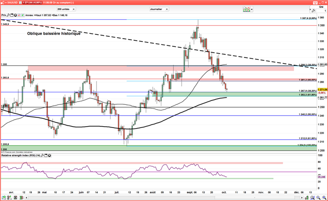Image resolution: width=328 pixels, height=201 pixels.
Task: Click the XAUUSD symbol name
Action: click(x=13, y=3)
